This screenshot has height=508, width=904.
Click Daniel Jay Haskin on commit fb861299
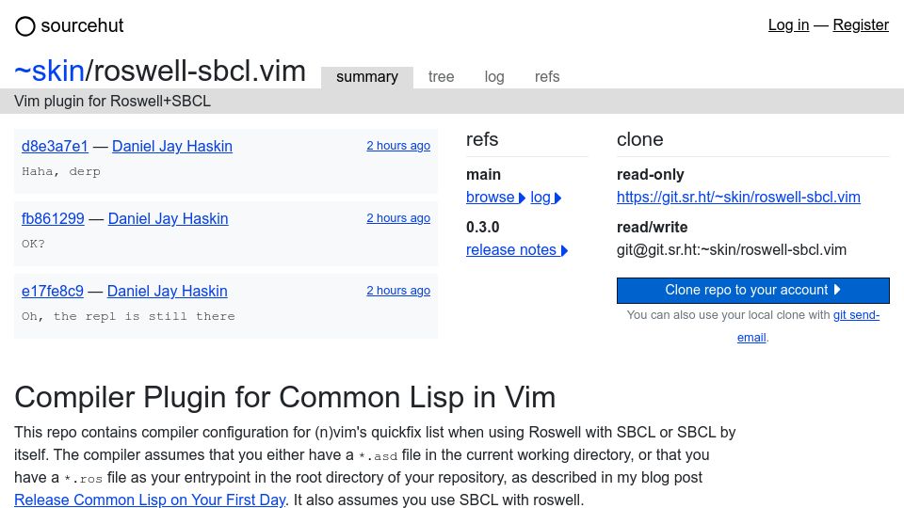(x=168, y=219)
